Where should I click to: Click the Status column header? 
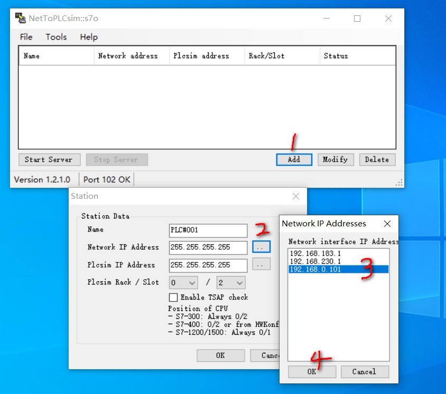tap(336, 56)
